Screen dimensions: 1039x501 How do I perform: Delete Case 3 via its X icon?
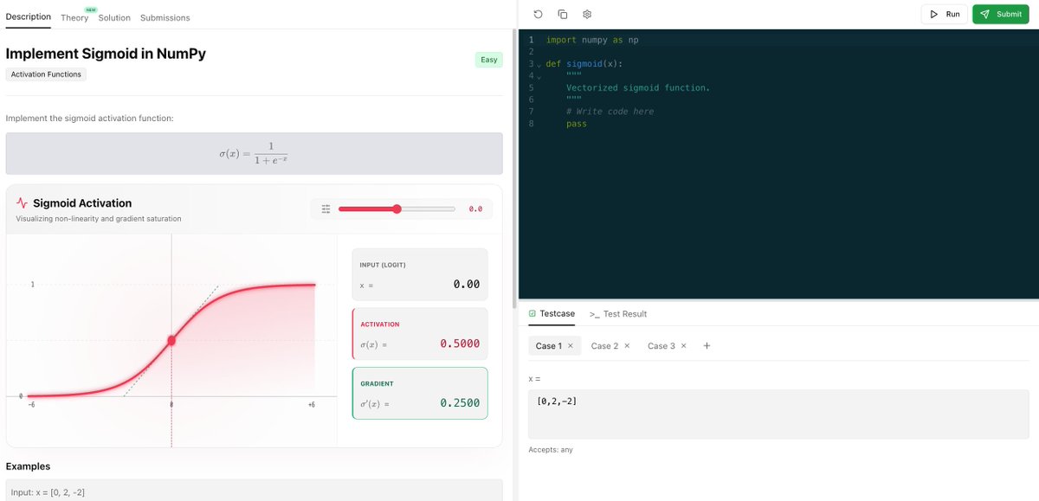click(683, 346)
